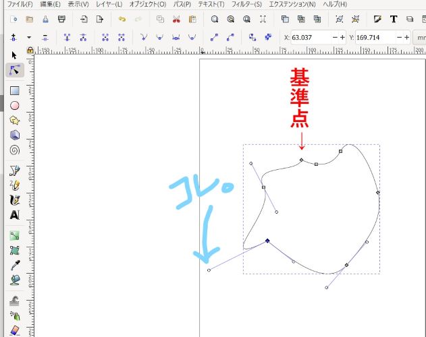The height and width of the screenshot is (337, 426).
Task: Convert selected segments to curves
Action: pyautogui.click(x=230, y=37)
